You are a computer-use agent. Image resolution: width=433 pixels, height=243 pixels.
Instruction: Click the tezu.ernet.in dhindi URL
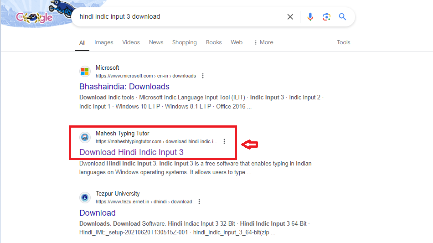pyautogui.click(x=144, y=202)
